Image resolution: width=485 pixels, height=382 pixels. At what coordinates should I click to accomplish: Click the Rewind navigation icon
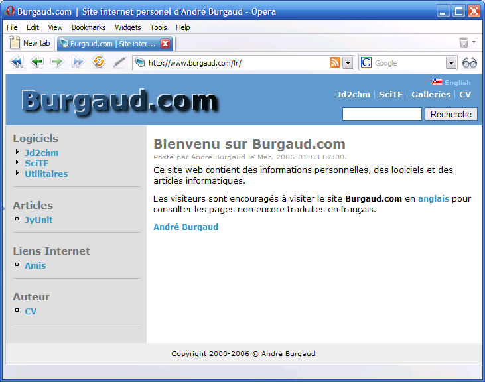click(17, 62)
